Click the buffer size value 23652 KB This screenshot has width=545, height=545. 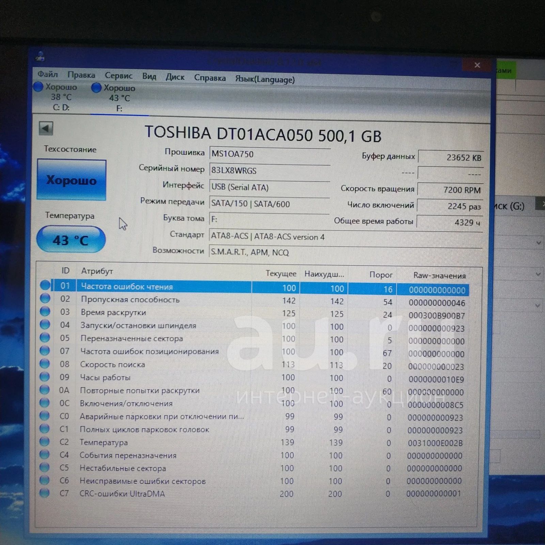[x=451, y=157]
